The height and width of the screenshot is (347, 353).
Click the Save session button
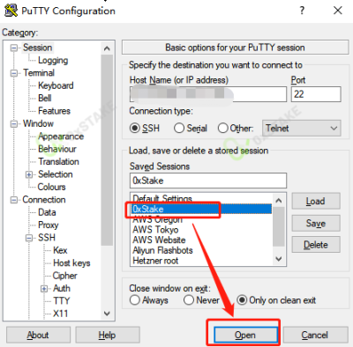click(316, 223)
